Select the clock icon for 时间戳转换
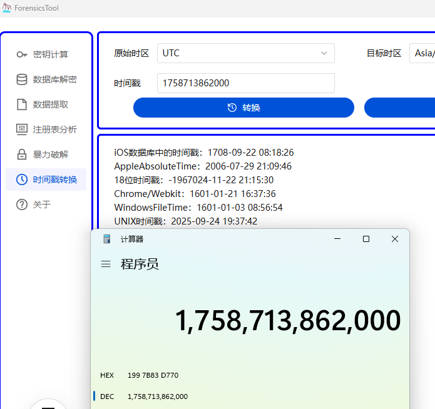The height and width of the screenshot is (409, 435). (x=22, y=179)
